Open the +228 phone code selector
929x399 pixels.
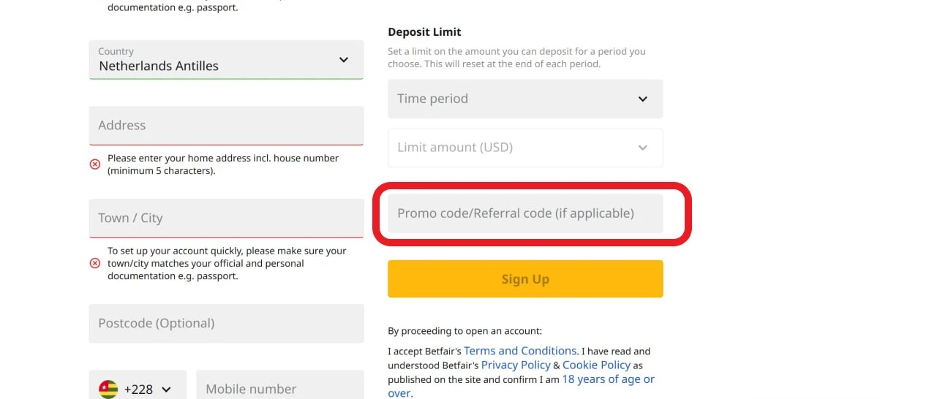(138, 389)
